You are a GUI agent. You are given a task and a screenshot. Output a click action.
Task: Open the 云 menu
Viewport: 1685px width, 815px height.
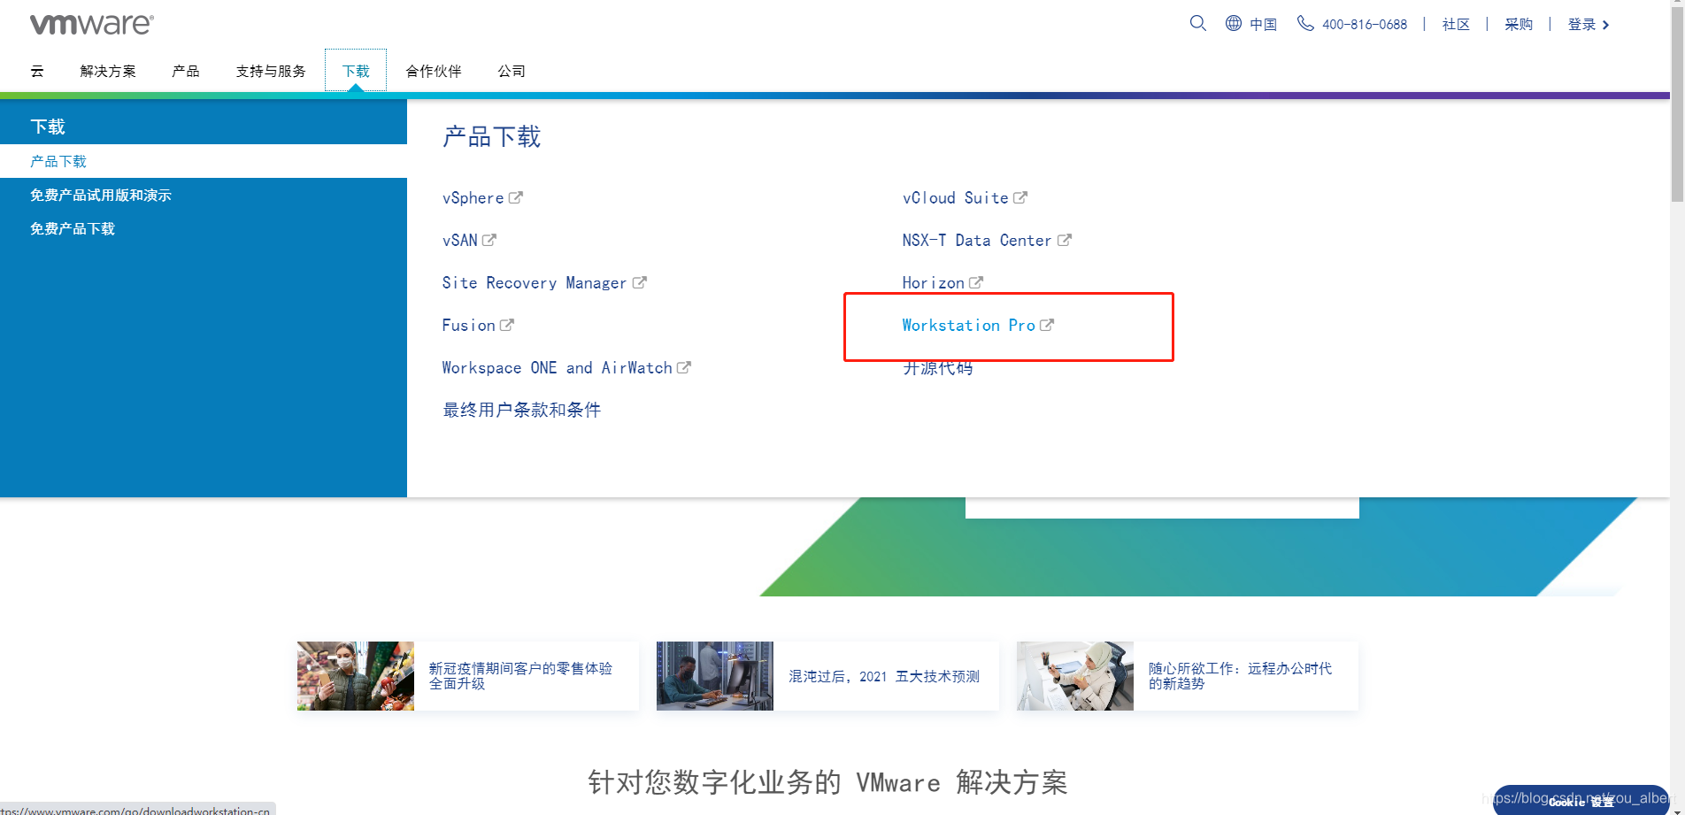(37, 71)
